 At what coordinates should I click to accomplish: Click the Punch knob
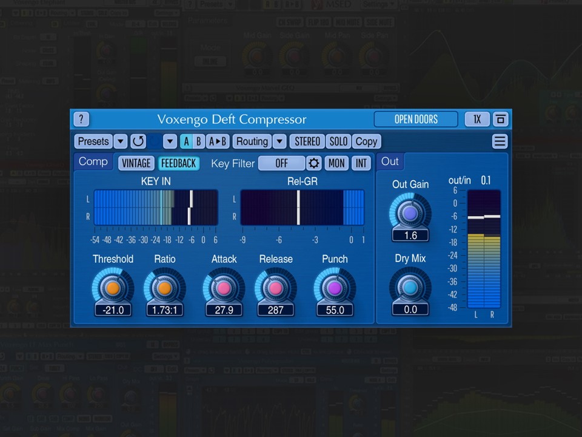click(335, 288)
